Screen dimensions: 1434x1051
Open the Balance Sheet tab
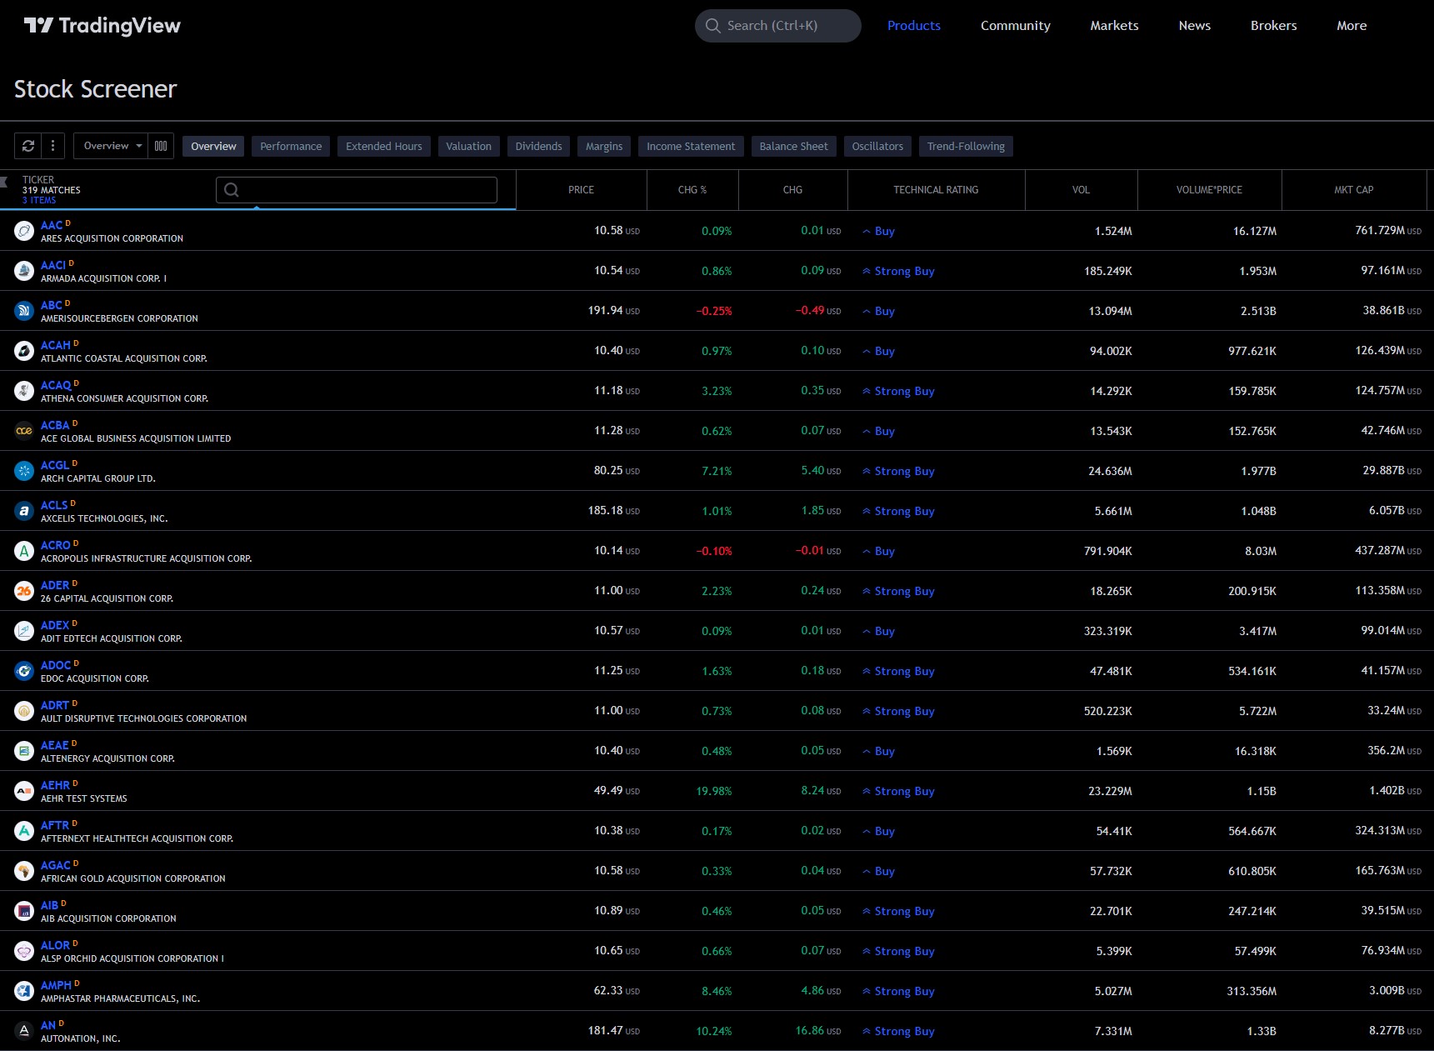[792, 146]
